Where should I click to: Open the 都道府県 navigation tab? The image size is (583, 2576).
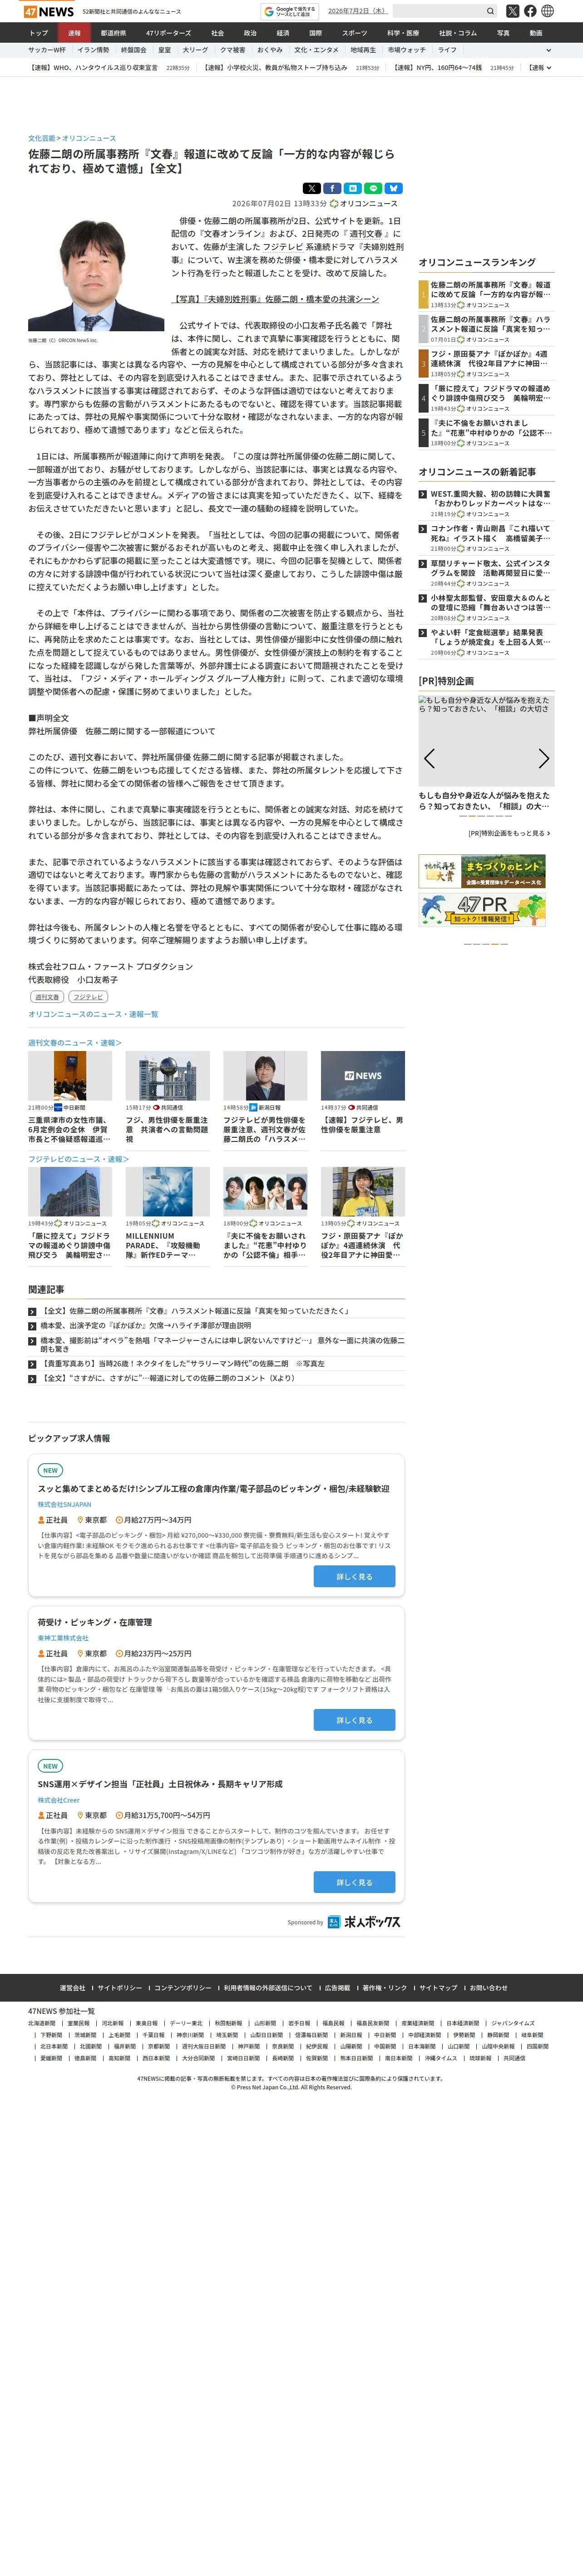[x=113, y=33]
